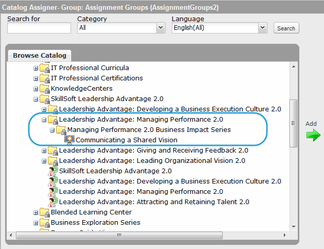Click the IT Professional Curricula folder icon

(x=45, y=68)
